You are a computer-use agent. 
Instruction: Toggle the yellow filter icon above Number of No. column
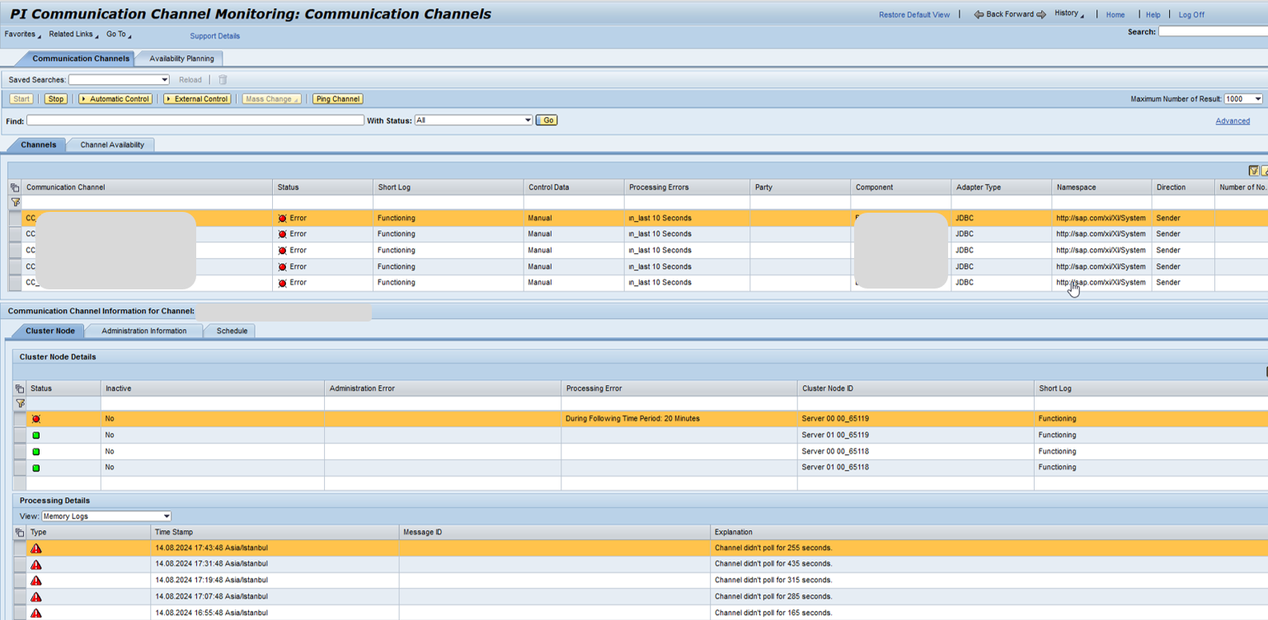[1253, 171]
